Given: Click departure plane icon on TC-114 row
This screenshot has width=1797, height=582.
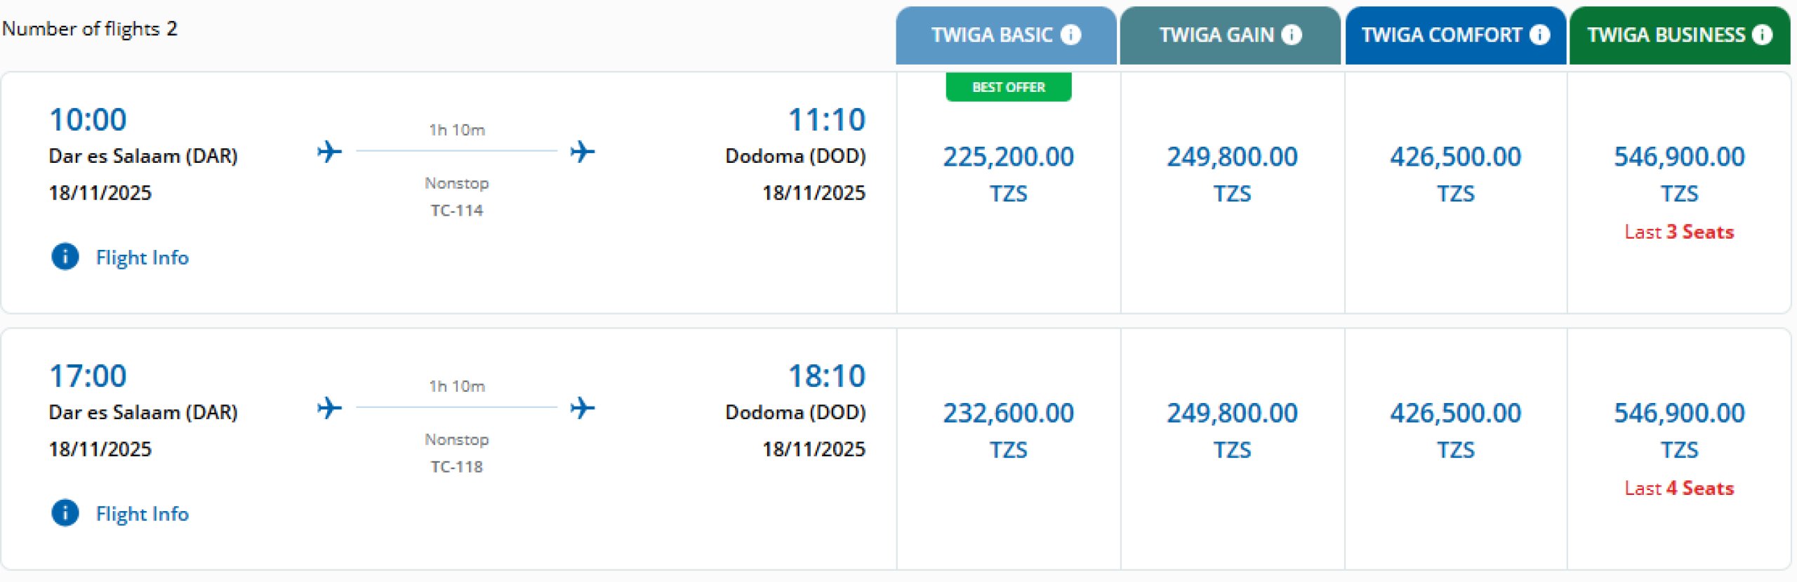Looking at the screenshot, I should (329, 151).
